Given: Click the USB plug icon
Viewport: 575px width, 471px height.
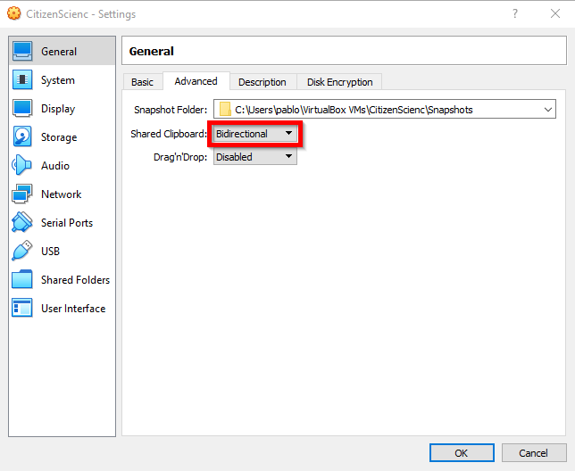Looking at the screenshot, I should [x=22, y=251].
